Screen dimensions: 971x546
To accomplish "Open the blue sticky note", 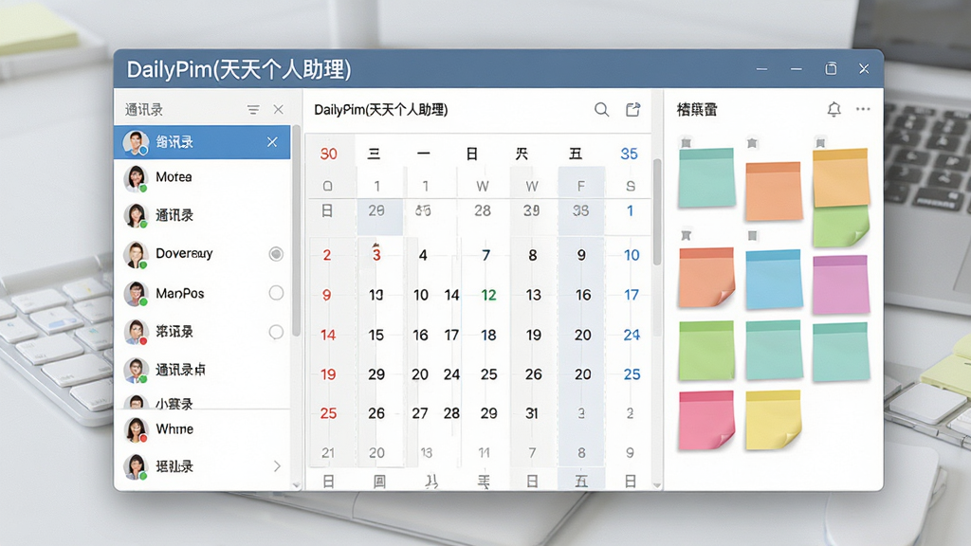I will (774, 280).
